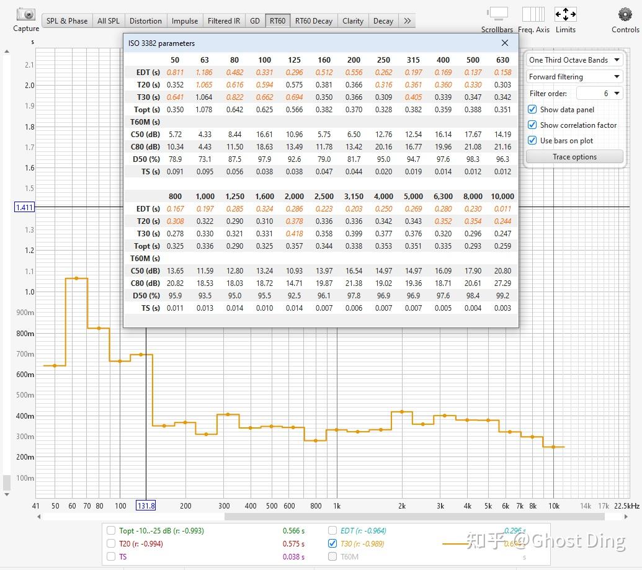Disable the Show data panel checkbox

tap(532, 110)
